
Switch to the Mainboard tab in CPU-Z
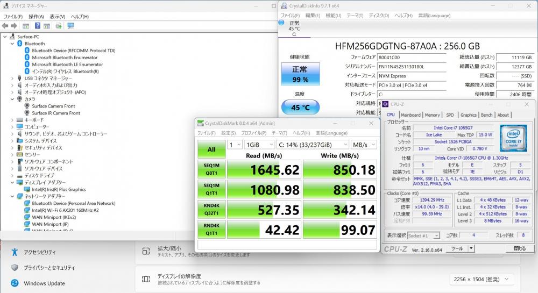pos(410,115)
